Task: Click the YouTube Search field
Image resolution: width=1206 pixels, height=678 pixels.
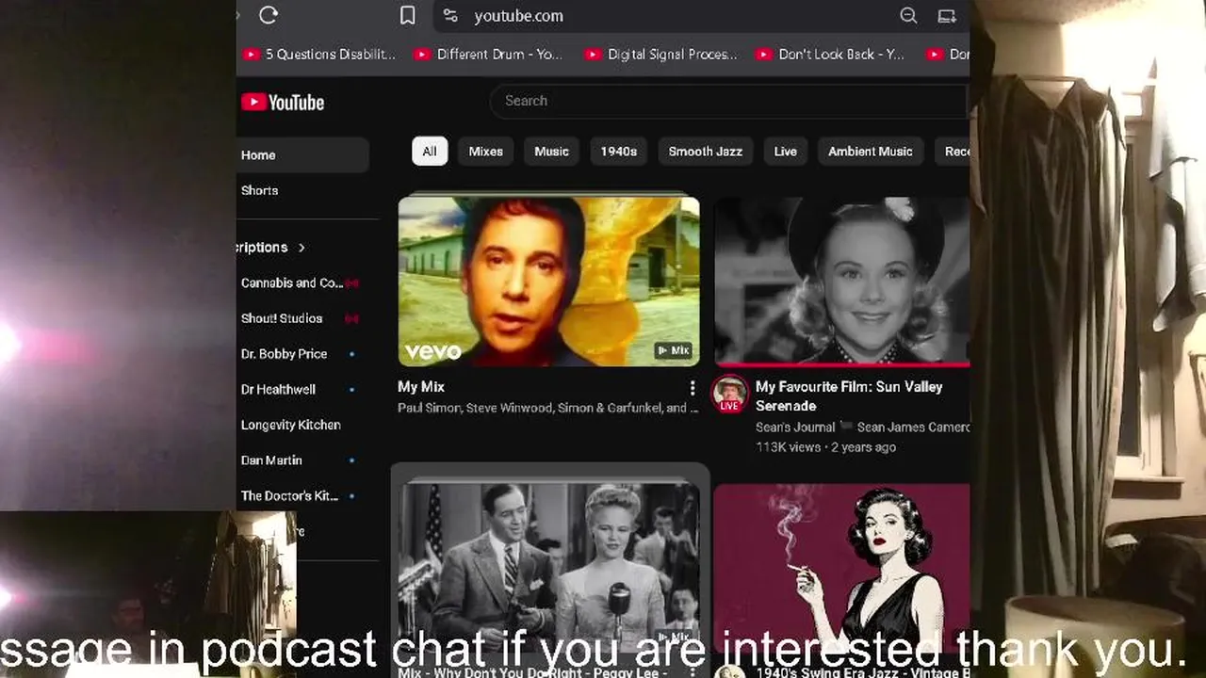Action: pos(729,101)
